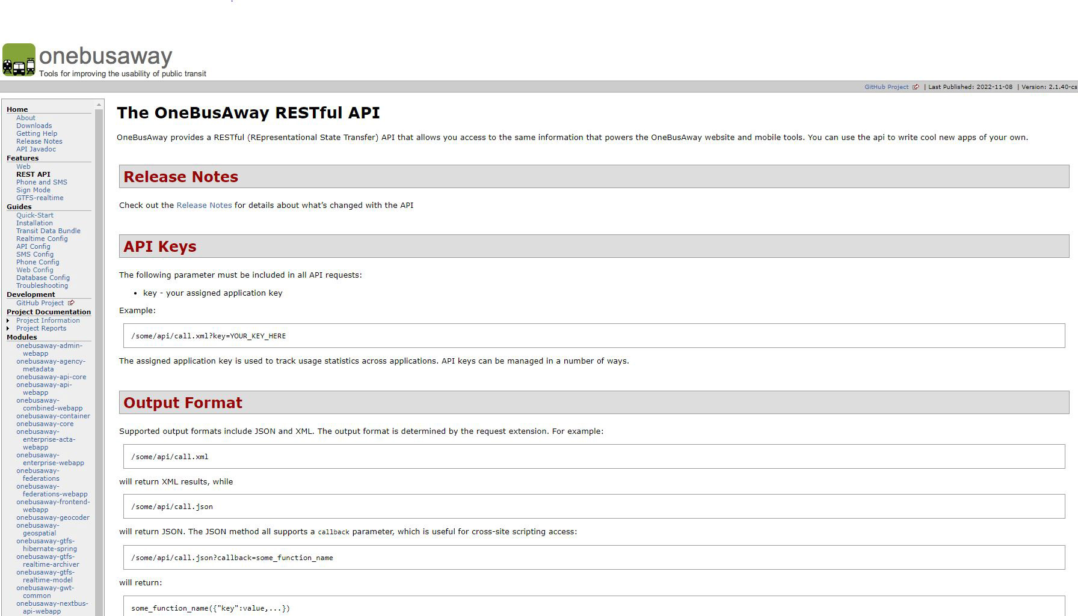Click sidebar scrollbar up arrow

point(99,105)
